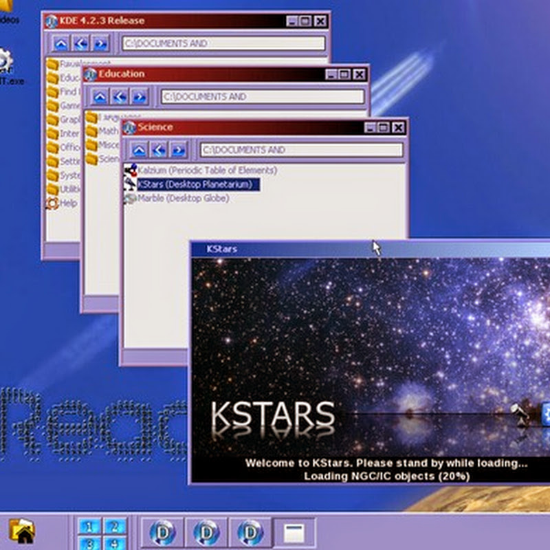Click the address field in Science window
This screenshot has height=550, width=550.
(302, 150)
